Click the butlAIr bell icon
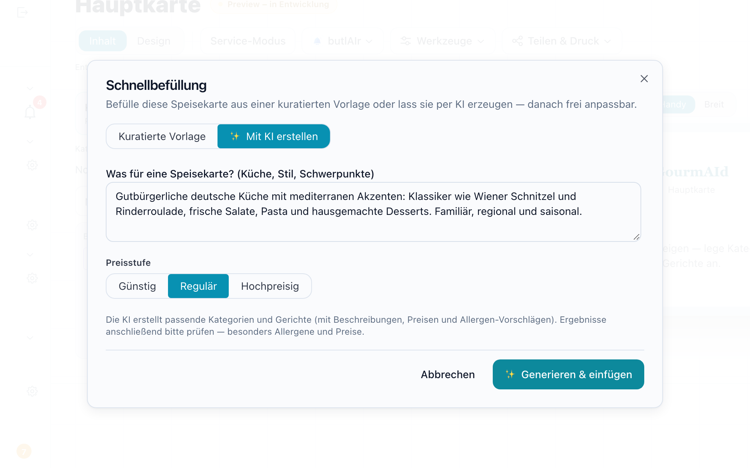The width and height of the screenshot is (750, 468). [x=317, y=41]
